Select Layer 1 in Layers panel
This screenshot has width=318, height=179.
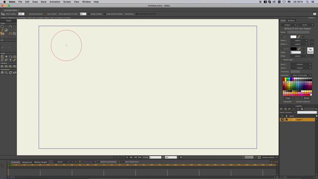coord(297,120)
